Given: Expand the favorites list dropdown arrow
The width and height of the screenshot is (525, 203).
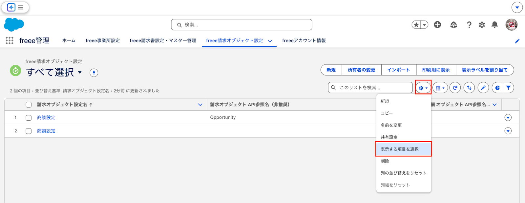Looking at the screenshot, I should point(425,25).
